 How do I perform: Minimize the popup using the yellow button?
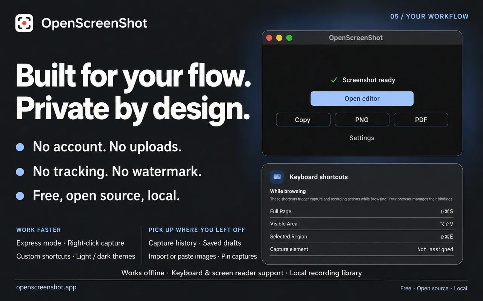coord(279,38)
